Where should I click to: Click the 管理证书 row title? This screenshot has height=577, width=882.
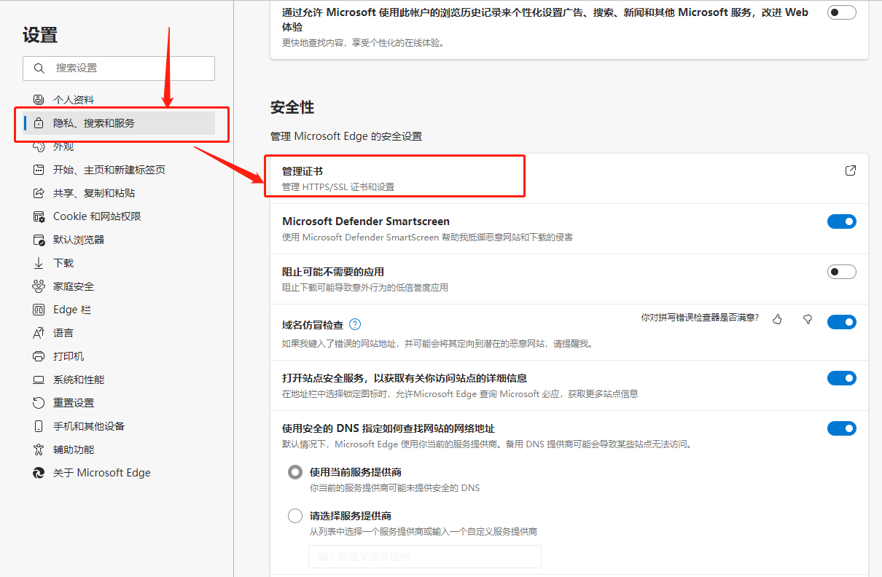(302, 171)
